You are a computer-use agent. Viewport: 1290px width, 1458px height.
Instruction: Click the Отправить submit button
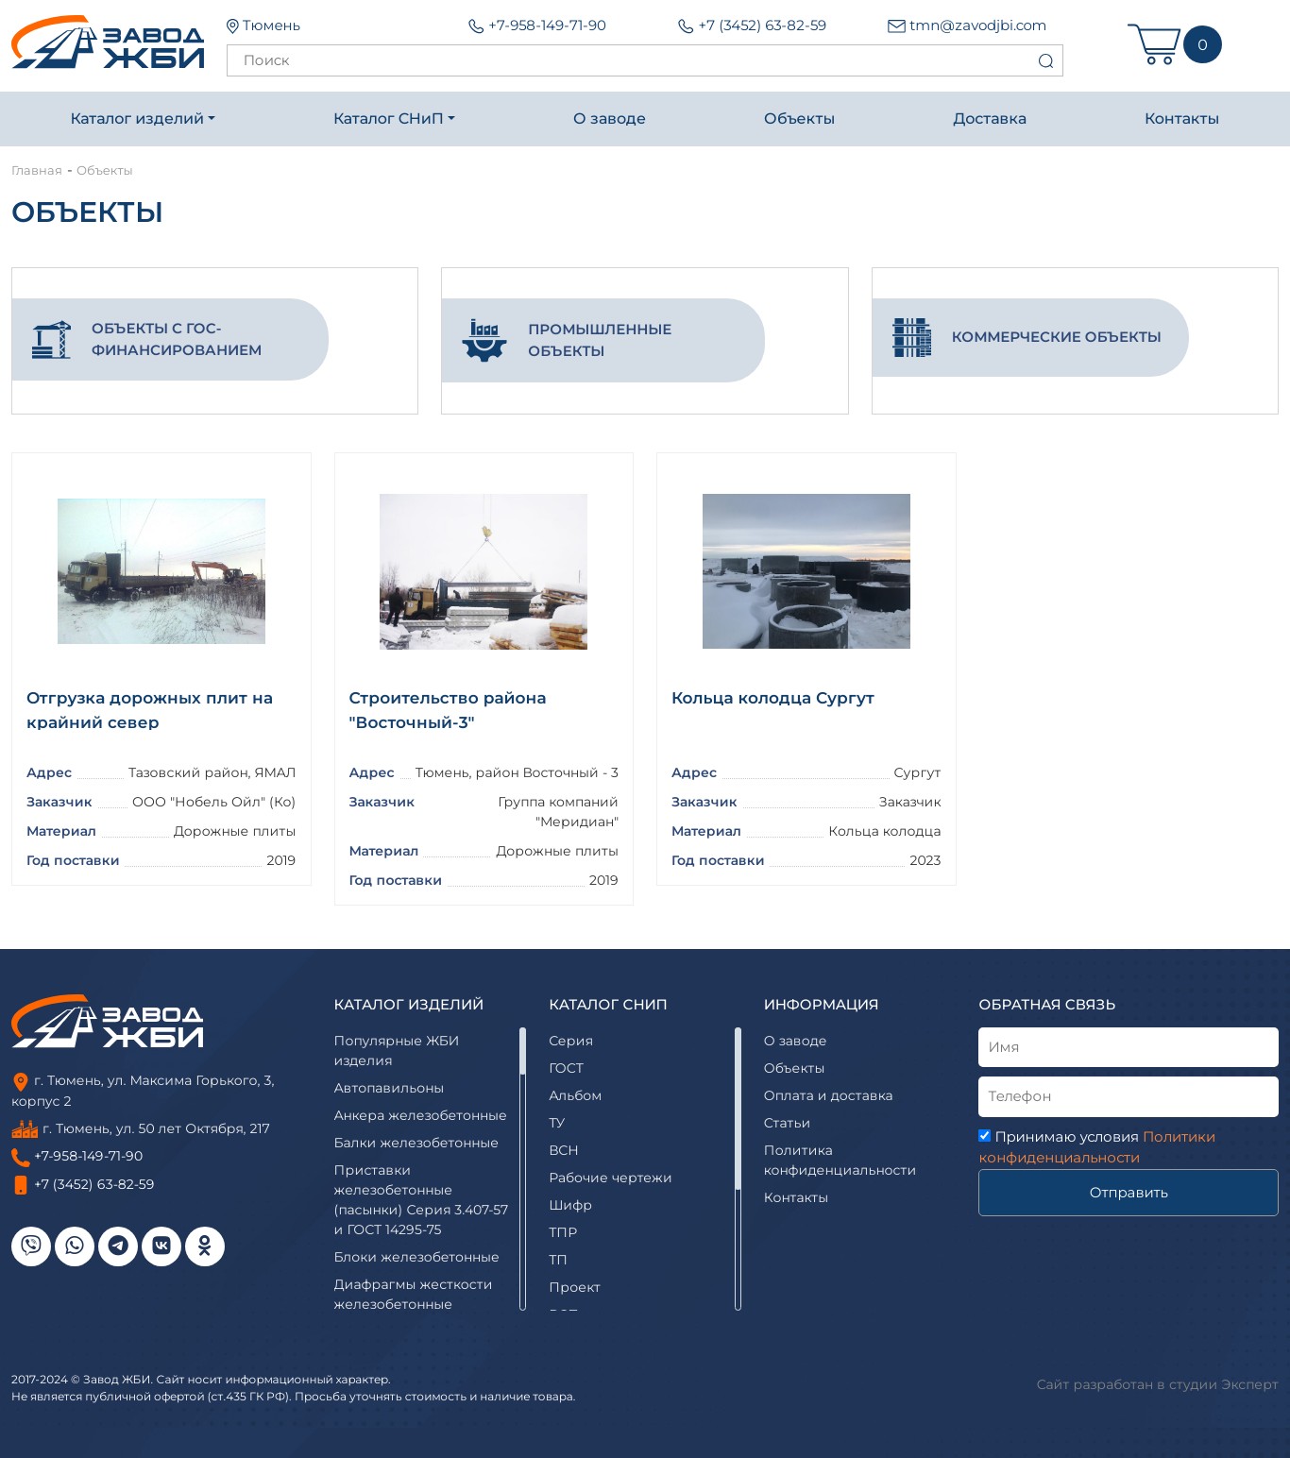(1129, 1193)
